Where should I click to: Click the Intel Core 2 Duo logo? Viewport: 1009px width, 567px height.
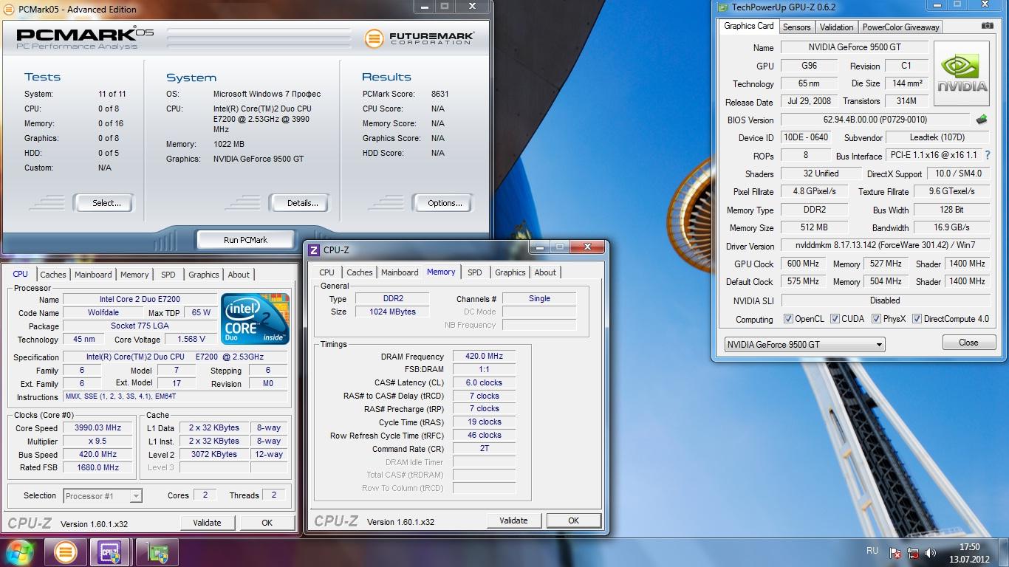coord(255,318)
